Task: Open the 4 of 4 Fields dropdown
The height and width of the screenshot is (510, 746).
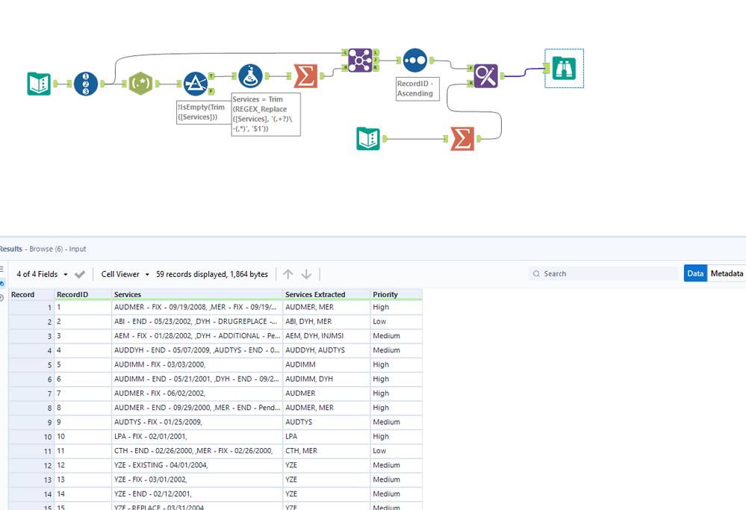Action: pyautogui.click(x=42, y=274)
